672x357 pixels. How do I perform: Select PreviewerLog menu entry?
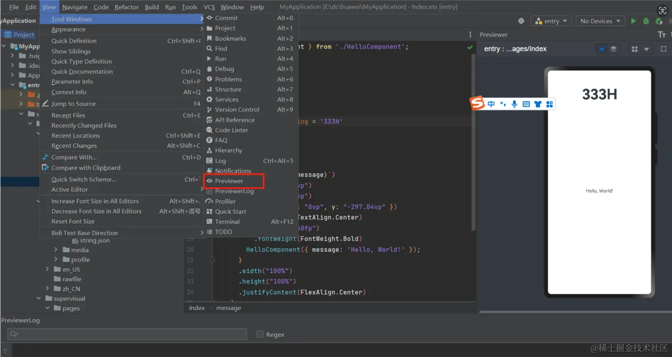(250, 191)
